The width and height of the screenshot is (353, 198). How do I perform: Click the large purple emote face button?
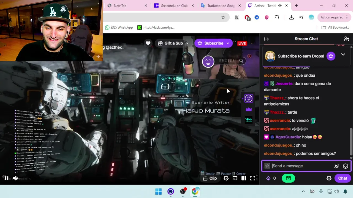click(x=208, y=62)
